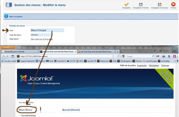Open the JCE FR bookmark
This screenshot has height=117, width=179.
[71, 61]
